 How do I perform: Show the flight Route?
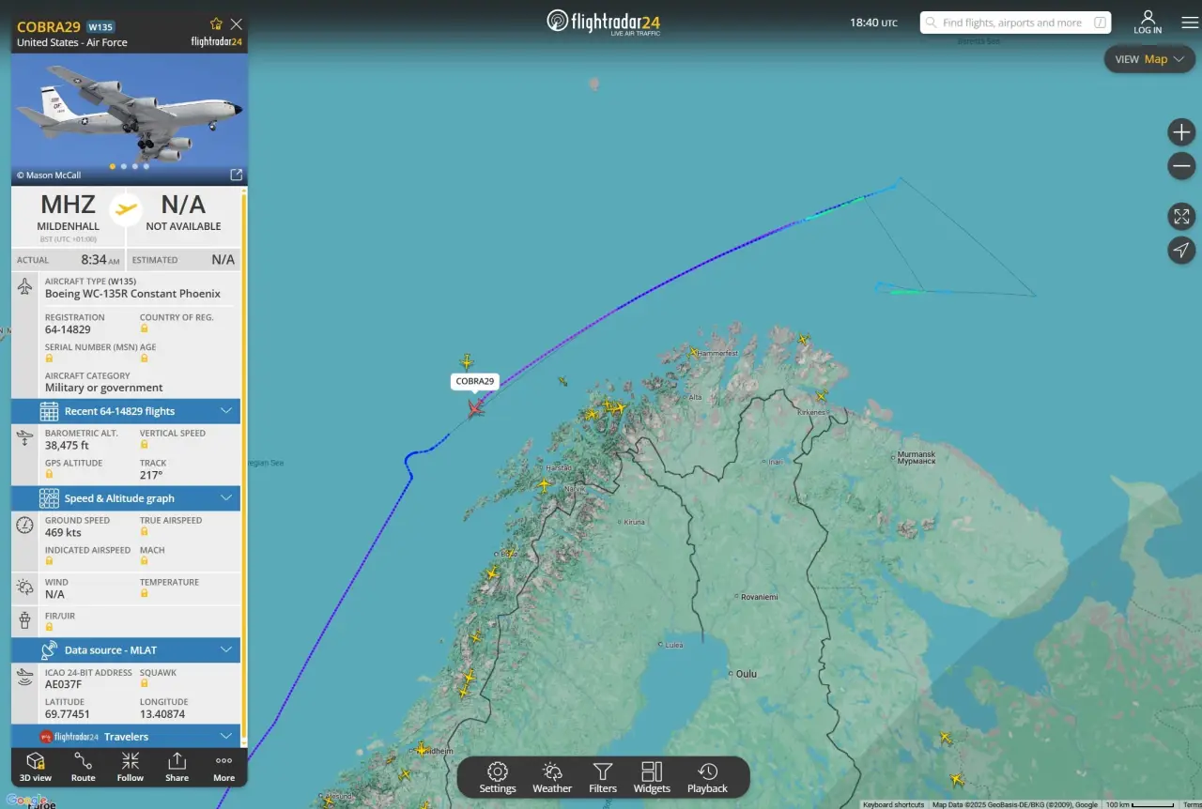pos(84,767)
